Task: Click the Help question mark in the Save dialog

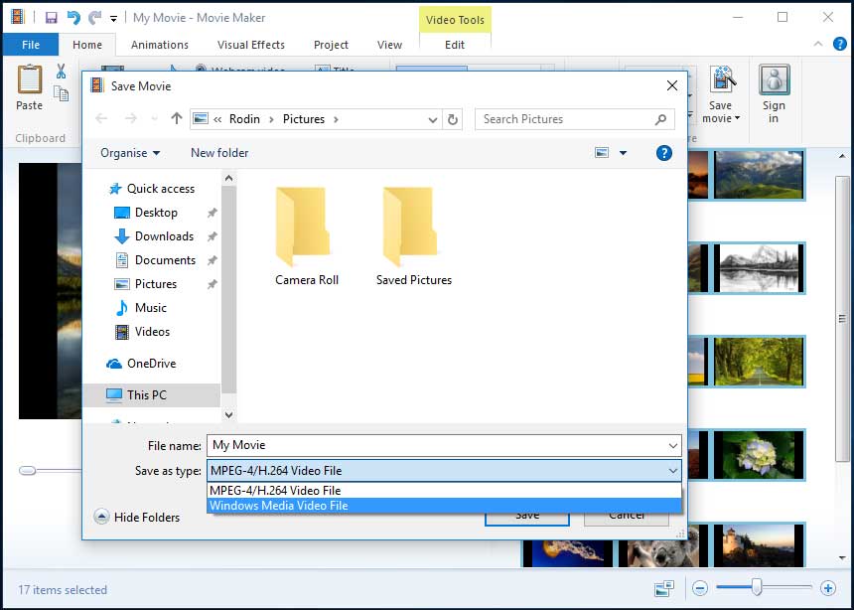Action: coord(663,153)
